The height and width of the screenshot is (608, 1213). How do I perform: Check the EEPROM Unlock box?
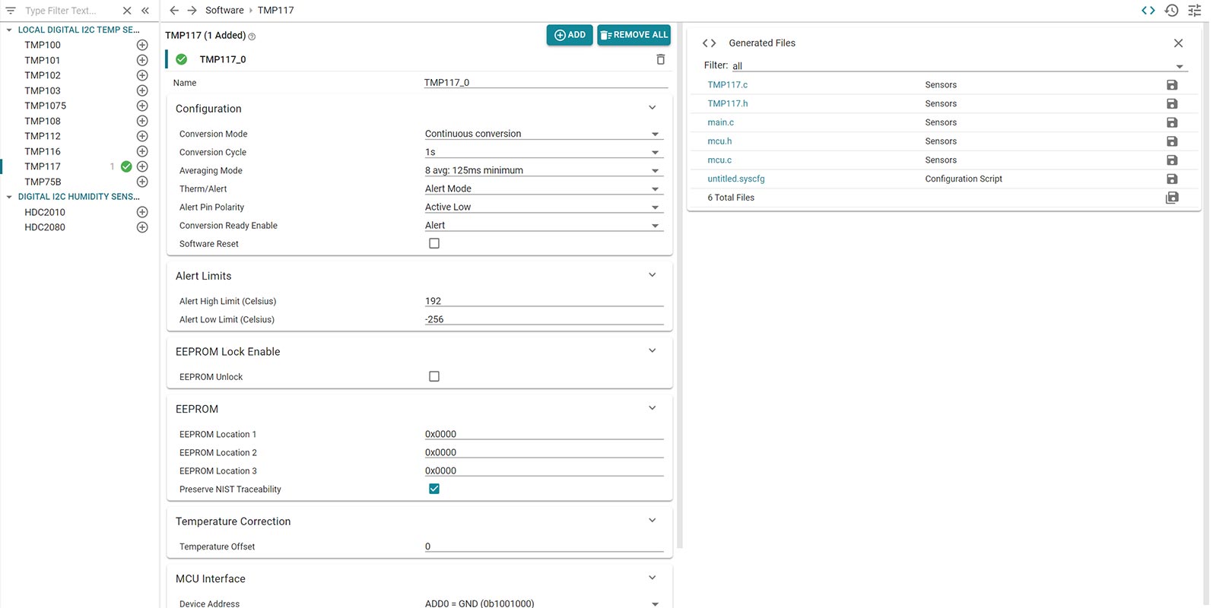(x=434, y=377)
